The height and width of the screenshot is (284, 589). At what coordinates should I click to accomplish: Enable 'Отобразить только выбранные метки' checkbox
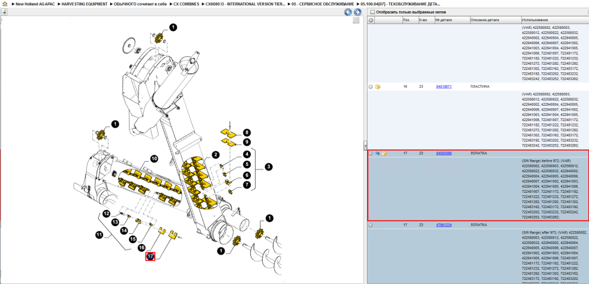coord(373,12)
